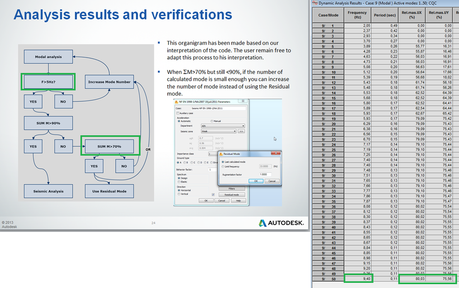This screenshot has height=288, width=459.
Task: Click Cancel in the Residual Mode dialog
Action: point(272,181)
